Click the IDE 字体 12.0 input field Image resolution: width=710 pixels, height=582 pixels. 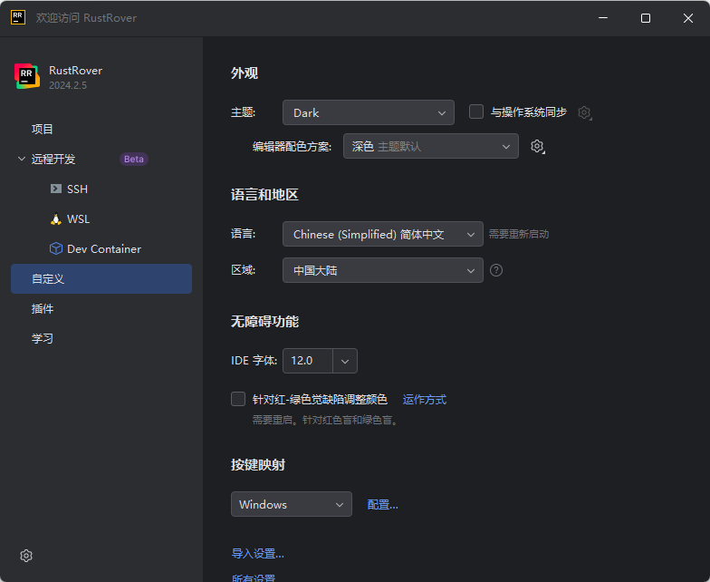(308, 361)
